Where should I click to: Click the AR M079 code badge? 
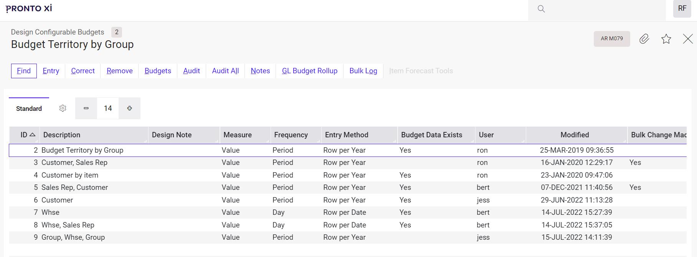pos(612,39)
